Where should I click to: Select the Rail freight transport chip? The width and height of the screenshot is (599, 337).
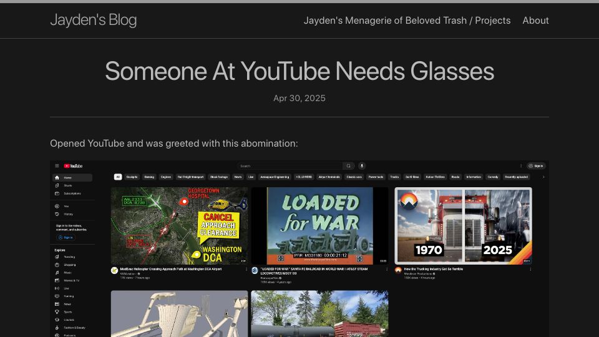[x=190, y=177]
